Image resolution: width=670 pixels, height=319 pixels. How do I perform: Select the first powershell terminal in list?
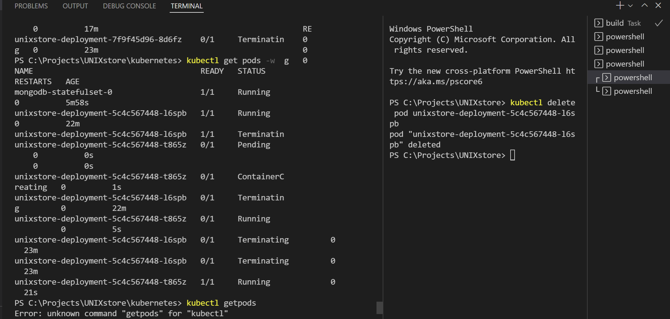[x=629, y=37]
